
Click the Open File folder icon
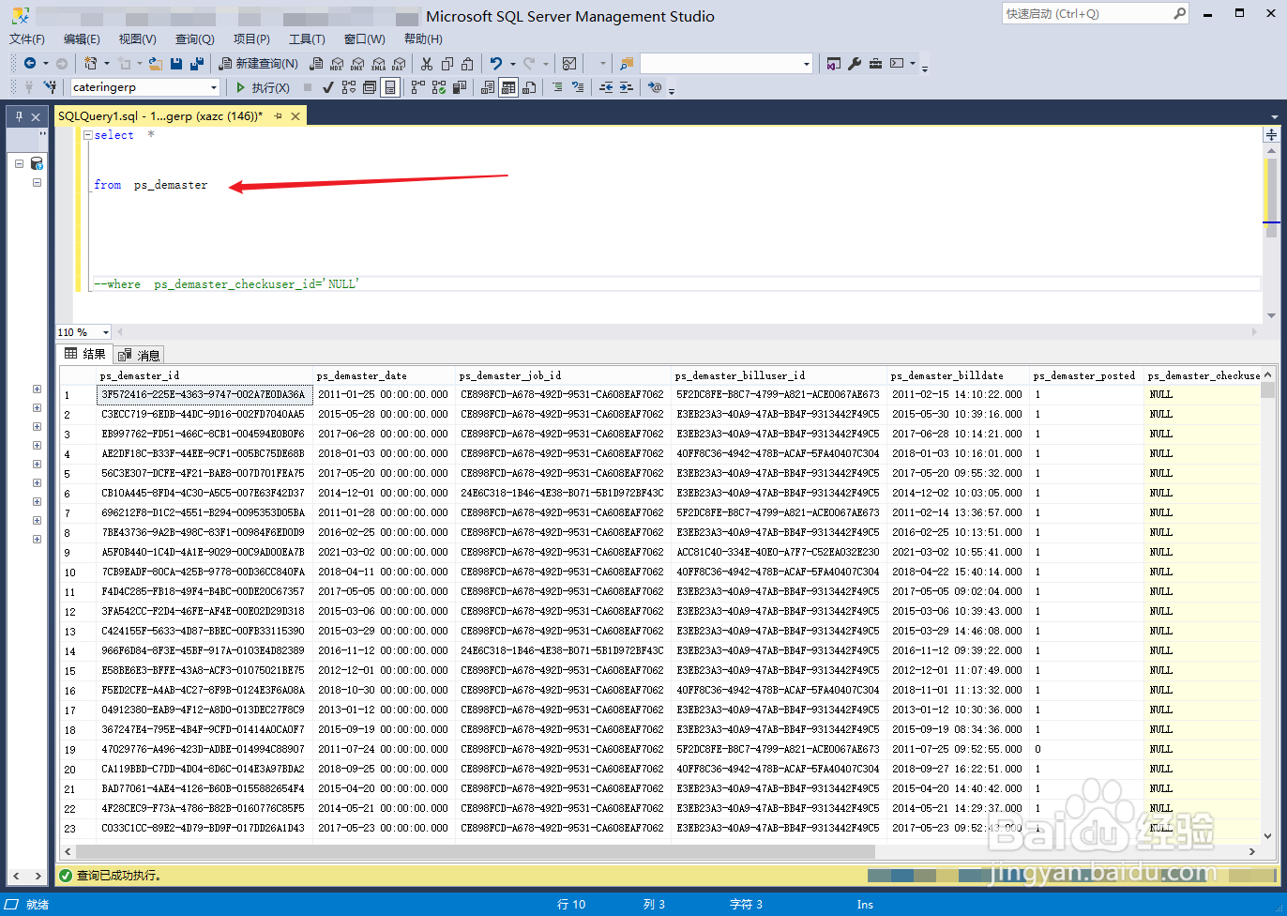pyautogui.click(x=155, y=64)
